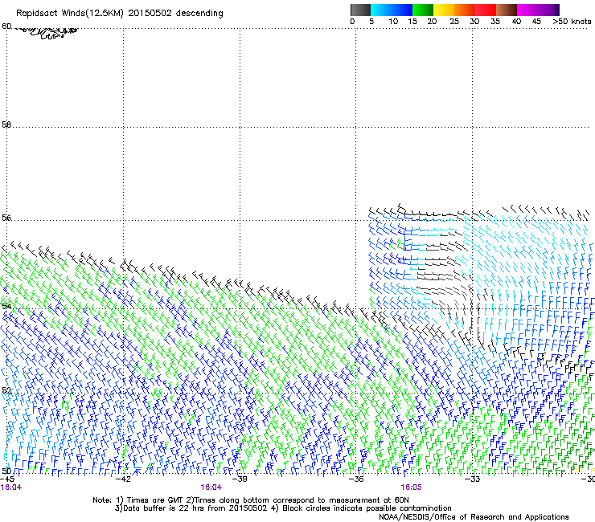Click the plot title 'Rapidsact Winds(12.5KM) 20150502 descending'
Screen dimensions: 595x522
tap(120, 14)
